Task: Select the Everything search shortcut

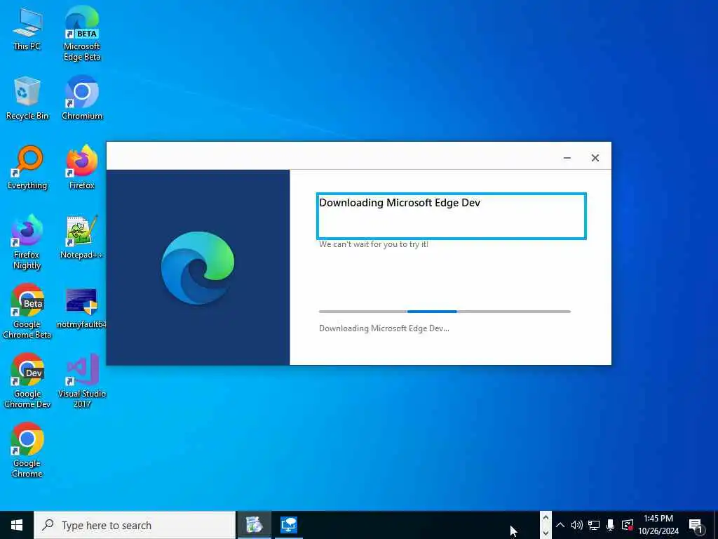Action: click(27, 168)
